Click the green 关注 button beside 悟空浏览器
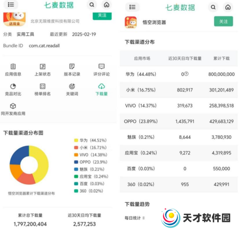The width and height of the screenshot is (240, 229). tap(224, 21)
